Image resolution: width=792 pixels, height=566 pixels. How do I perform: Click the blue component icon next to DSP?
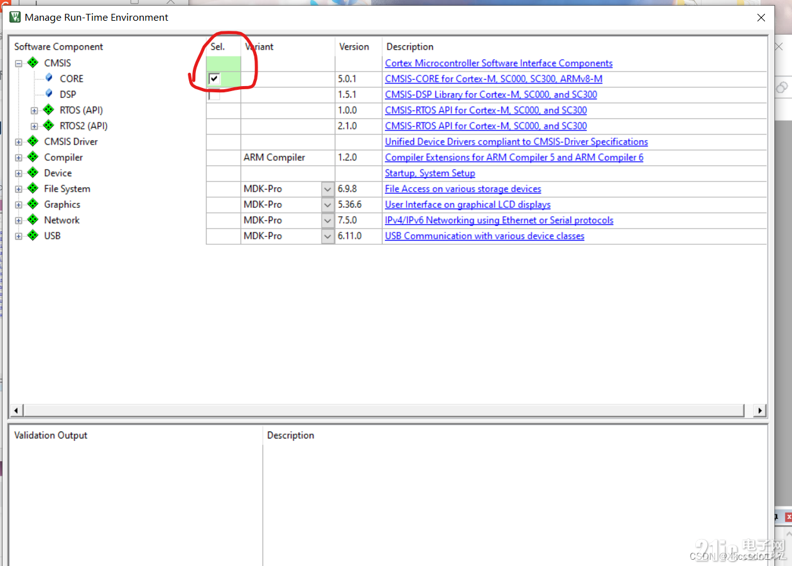coord(49,94)
